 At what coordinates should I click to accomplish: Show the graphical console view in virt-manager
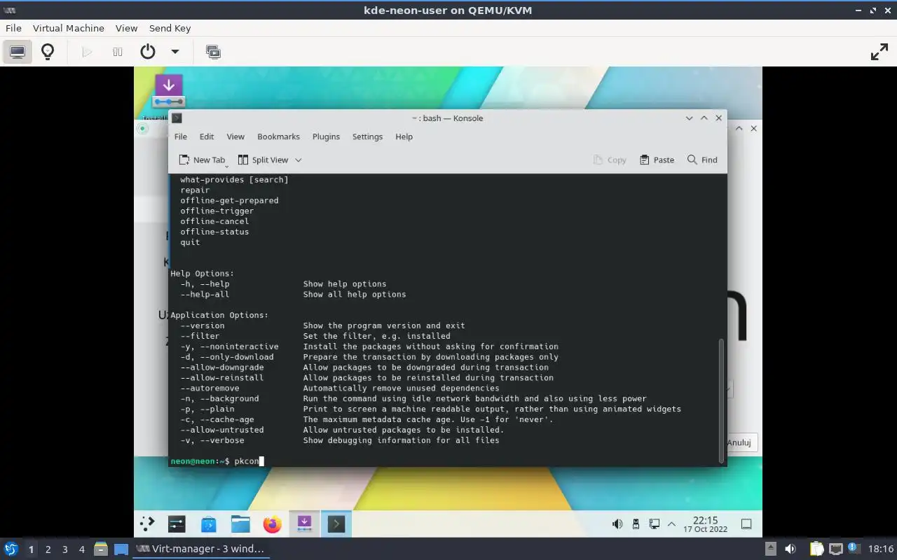click(18, 52)
